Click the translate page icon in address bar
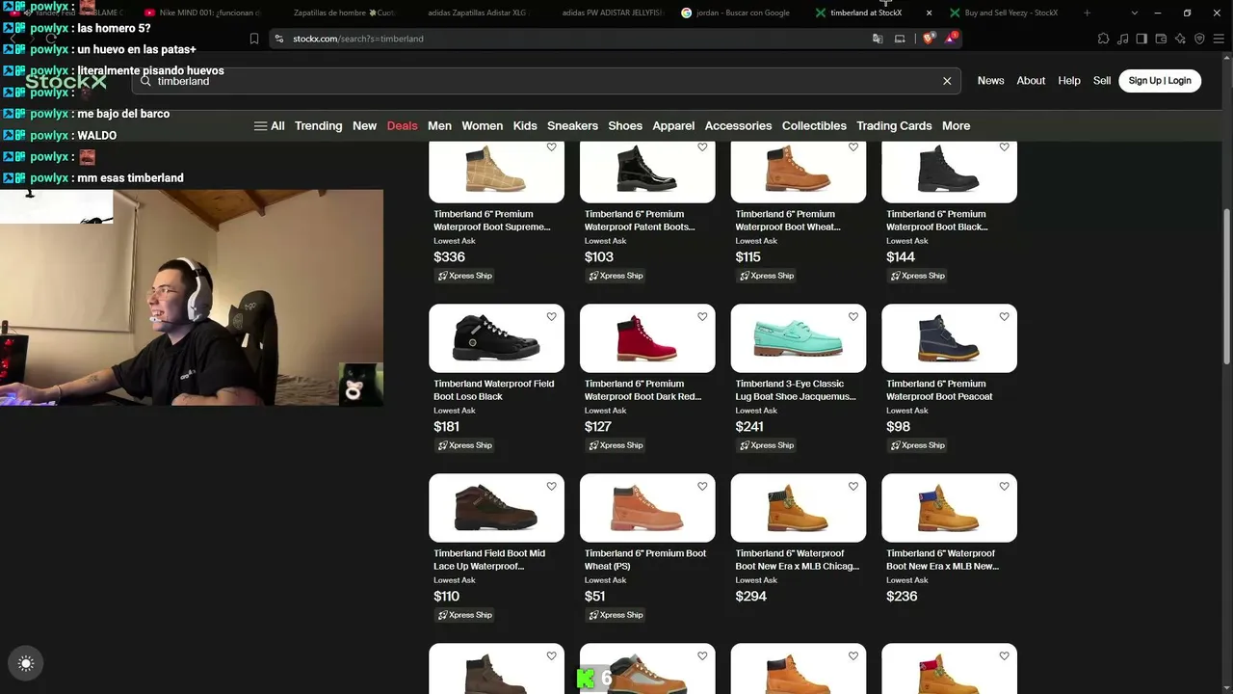The height and width of the screenshot is (694, 1233). (x=878, y=39)
